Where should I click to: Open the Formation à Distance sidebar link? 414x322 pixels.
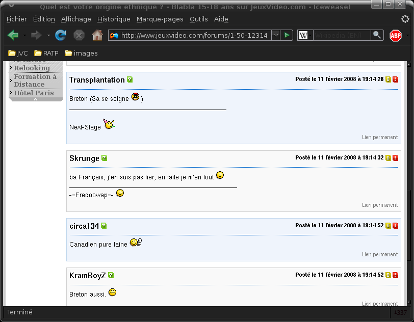click(35, 81)
